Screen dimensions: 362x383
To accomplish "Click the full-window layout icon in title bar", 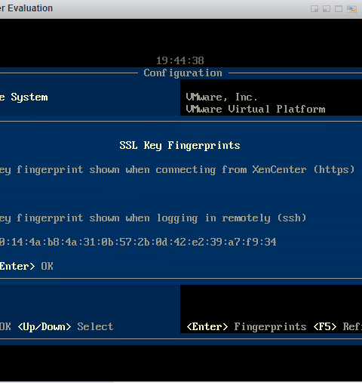I will click(x=339, y=9).
